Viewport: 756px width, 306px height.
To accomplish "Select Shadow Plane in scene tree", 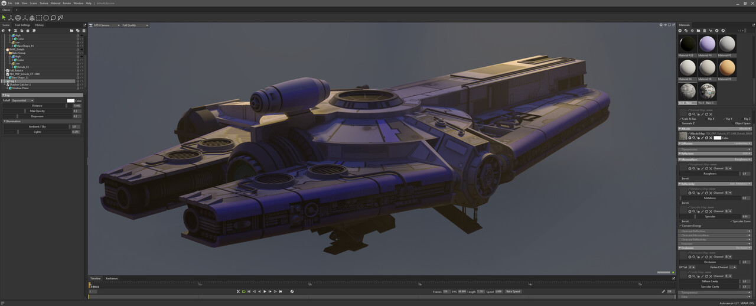I will click(21, 88).
